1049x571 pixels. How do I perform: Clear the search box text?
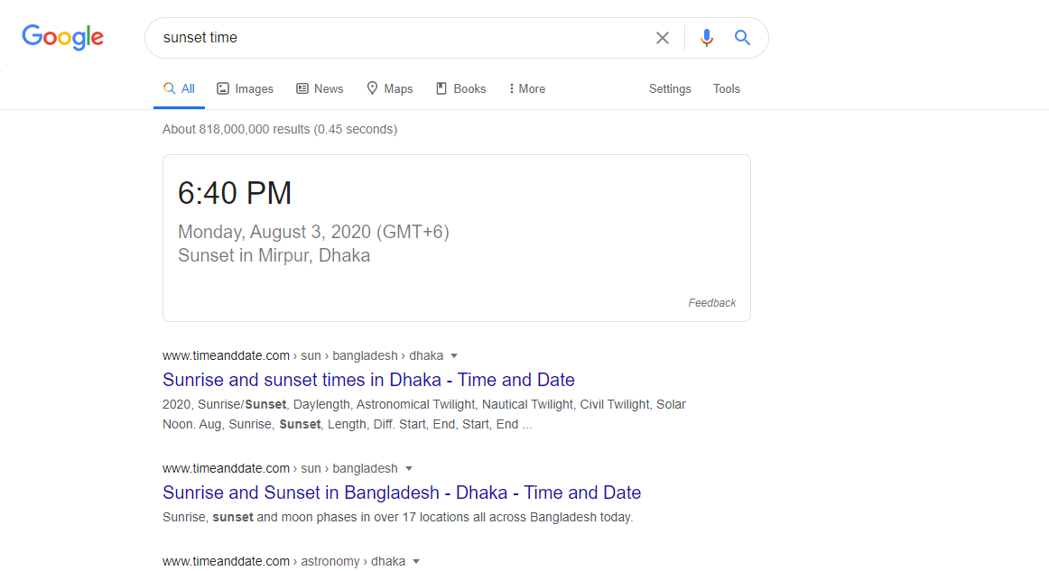[x=663, y=38]
